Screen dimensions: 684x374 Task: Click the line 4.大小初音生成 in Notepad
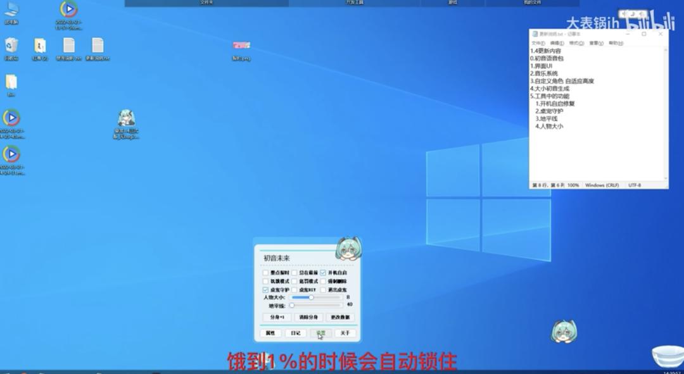tap(550, 89)
